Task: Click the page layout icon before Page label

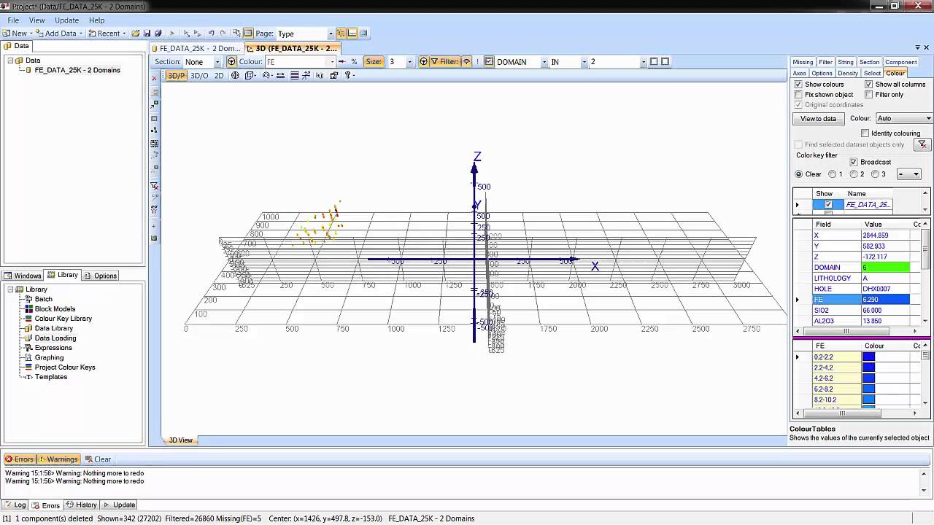Action: [x=248, y=34]
